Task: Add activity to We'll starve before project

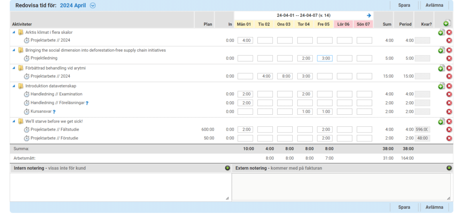Action: click(441, 122)
